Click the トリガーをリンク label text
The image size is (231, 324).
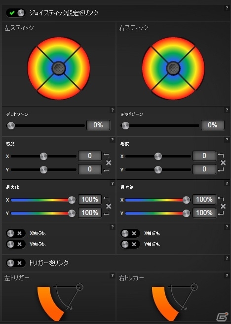click(x=48, y=263)
